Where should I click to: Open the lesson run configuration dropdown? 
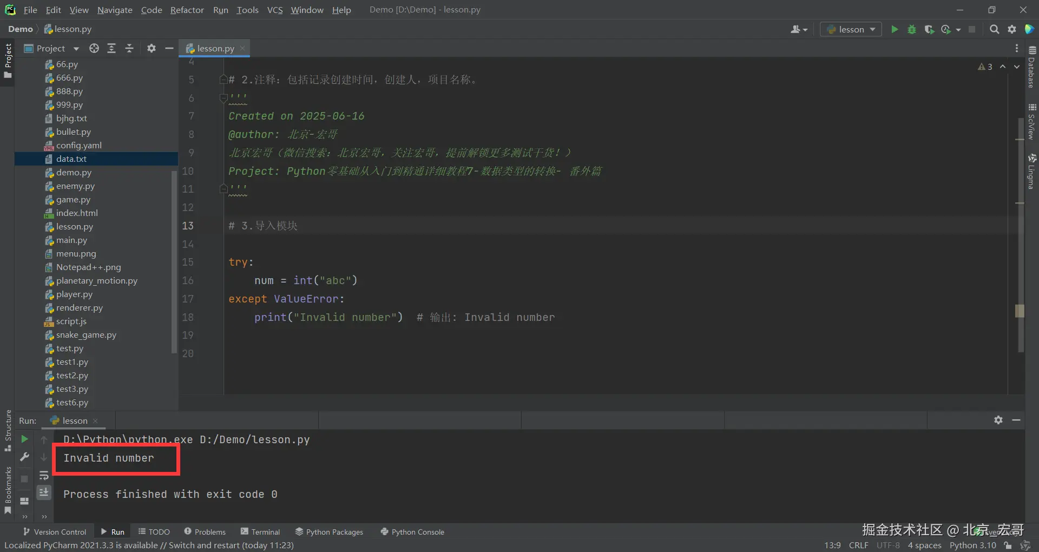pyautogui.click(x=851, y=29)
